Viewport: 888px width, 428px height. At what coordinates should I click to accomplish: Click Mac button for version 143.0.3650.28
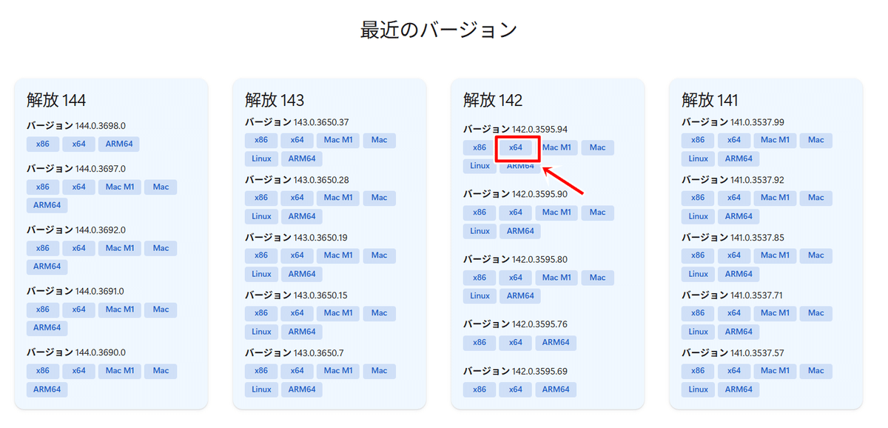pos(379,198)
